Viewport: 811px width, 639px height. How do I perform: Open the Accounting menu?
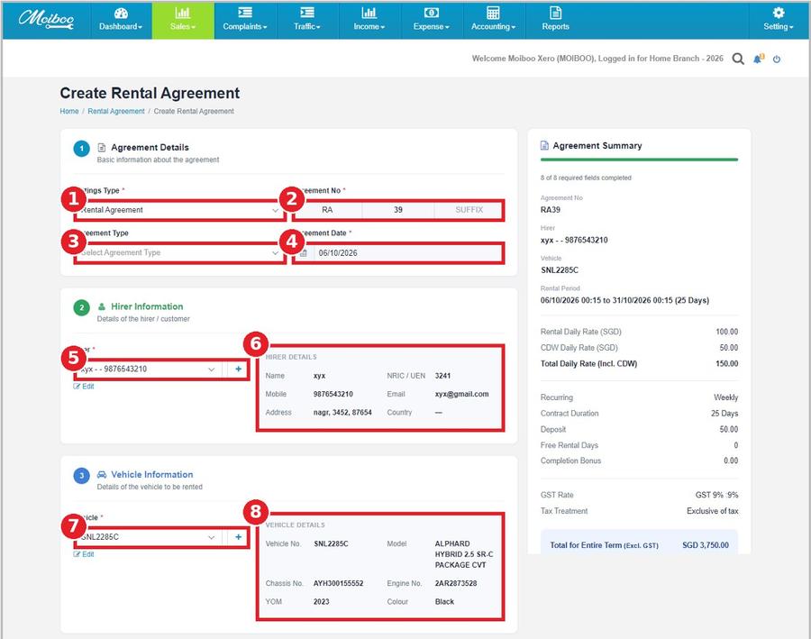point(493,20)
